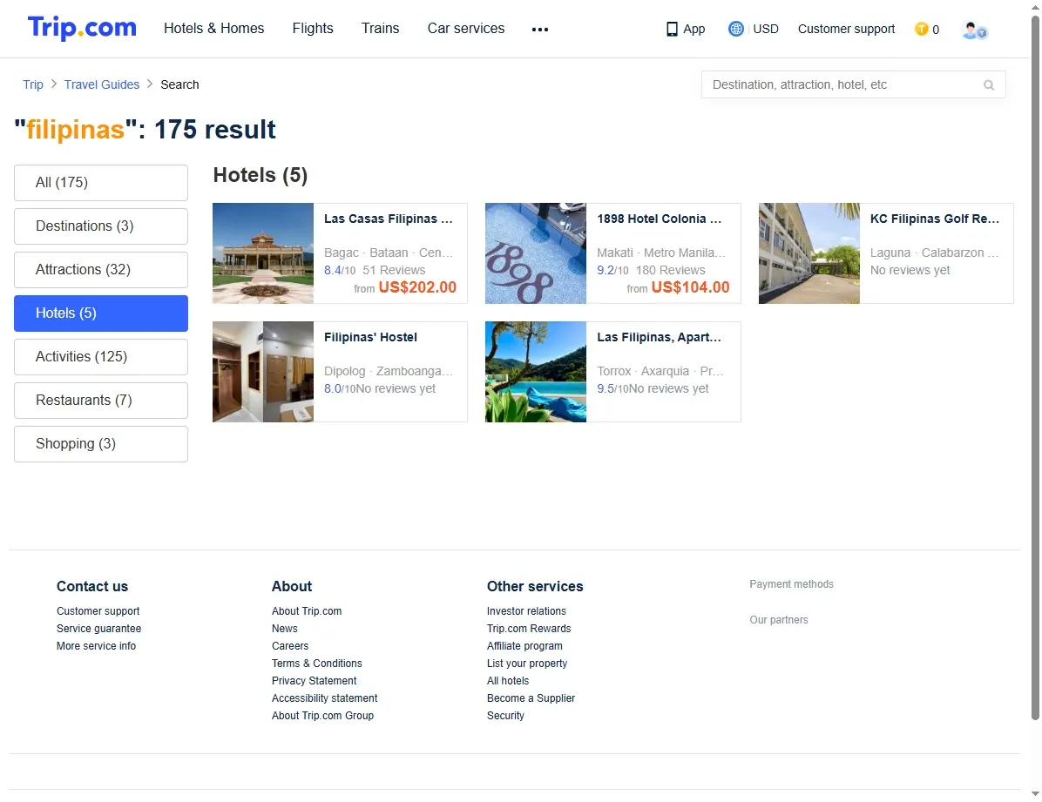Click the 51 Reviews text
The image size is (1042, 802).
click(394, 270)
